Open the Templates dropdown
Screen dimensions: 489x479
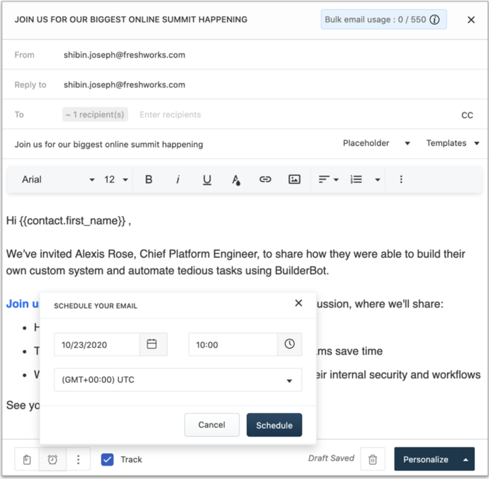(452, 143)
